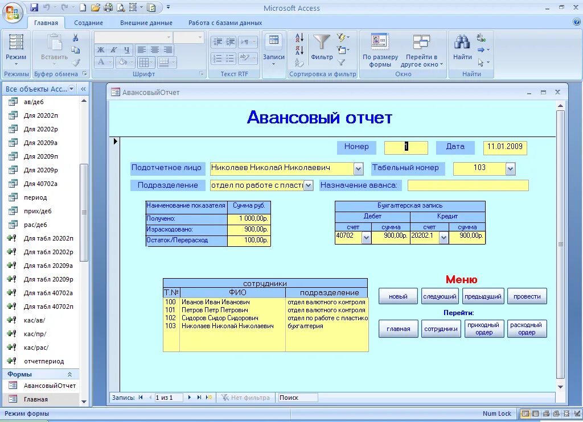Click the Номер input field
This screenshot has width=583, height=422.
tap(406, 147)
